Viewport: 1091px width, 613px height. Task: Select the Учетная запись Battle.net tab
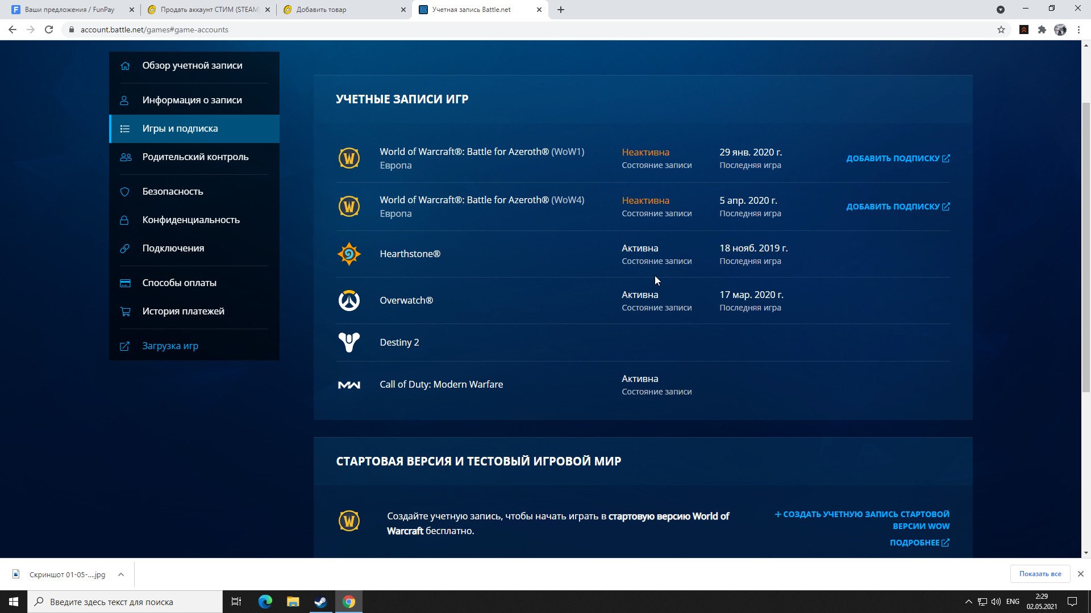[480, 10]
